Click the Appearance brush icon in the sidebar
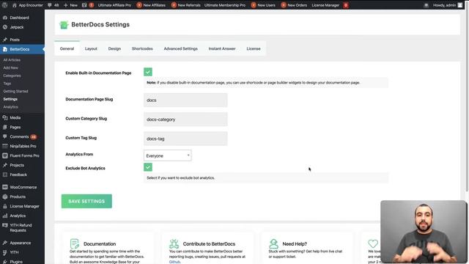 tap(5, 243)
